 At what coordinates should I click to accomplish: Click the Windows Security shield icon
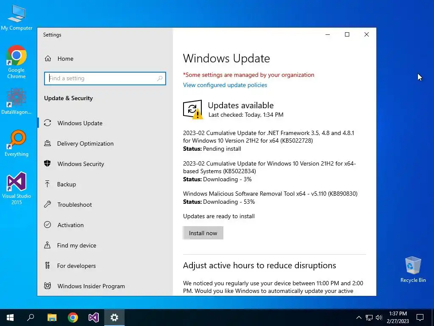click(x=47, y=163)
